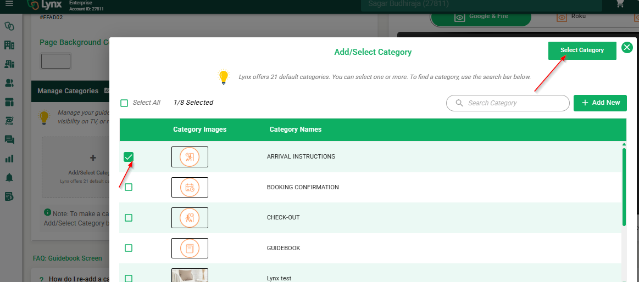Screen dimensions: 639x282
Task: Click the Lynx logo
Action: [x=45, y=5]
